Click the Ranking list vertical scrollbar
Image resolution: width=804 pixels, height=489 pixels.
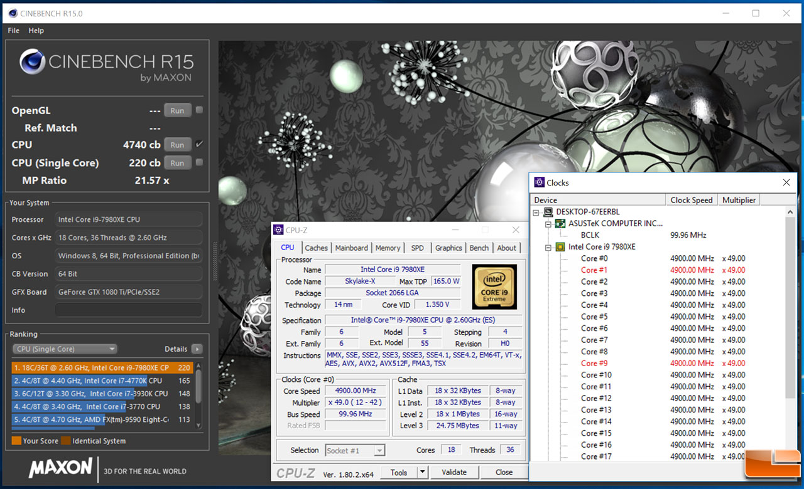pos(198,395)
